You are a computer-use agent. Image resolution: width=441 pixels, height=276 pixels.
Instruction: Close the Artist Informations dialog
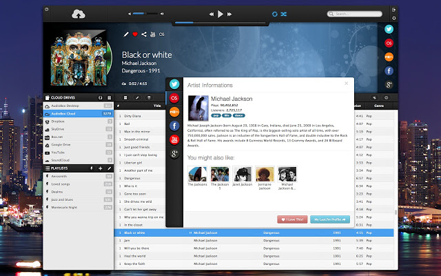click(x=346, y=83)
